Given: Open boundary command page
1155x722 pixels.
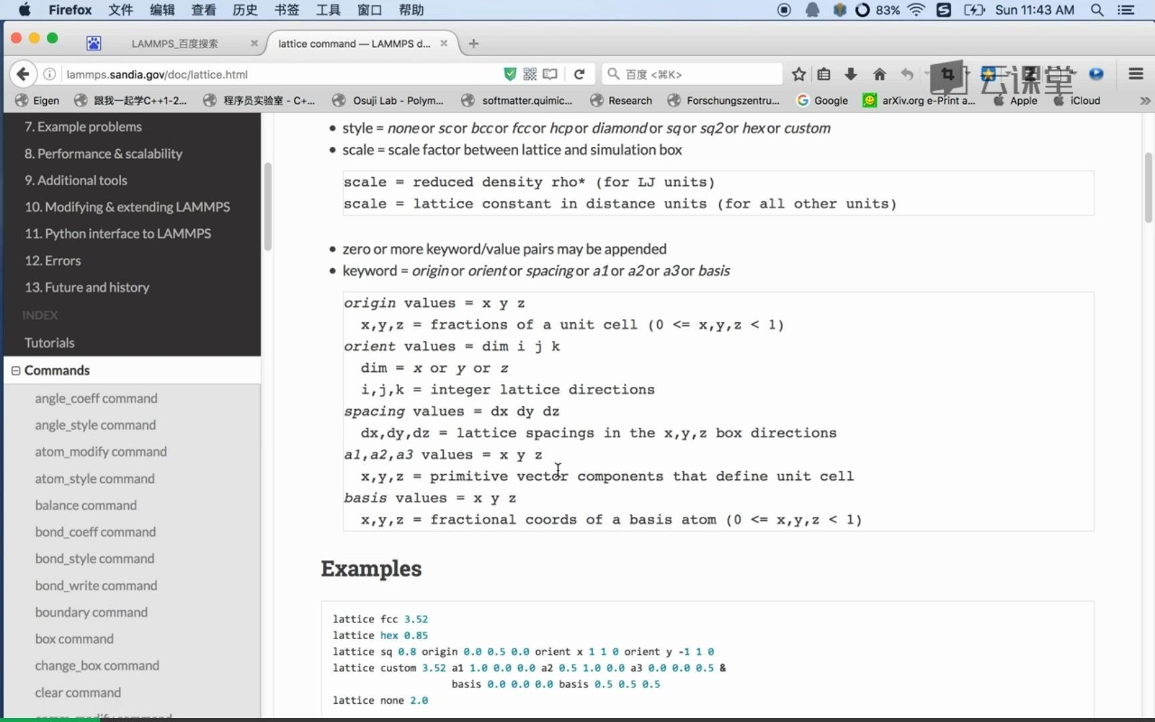Looking at the screenshot, I should pos(91,612).
